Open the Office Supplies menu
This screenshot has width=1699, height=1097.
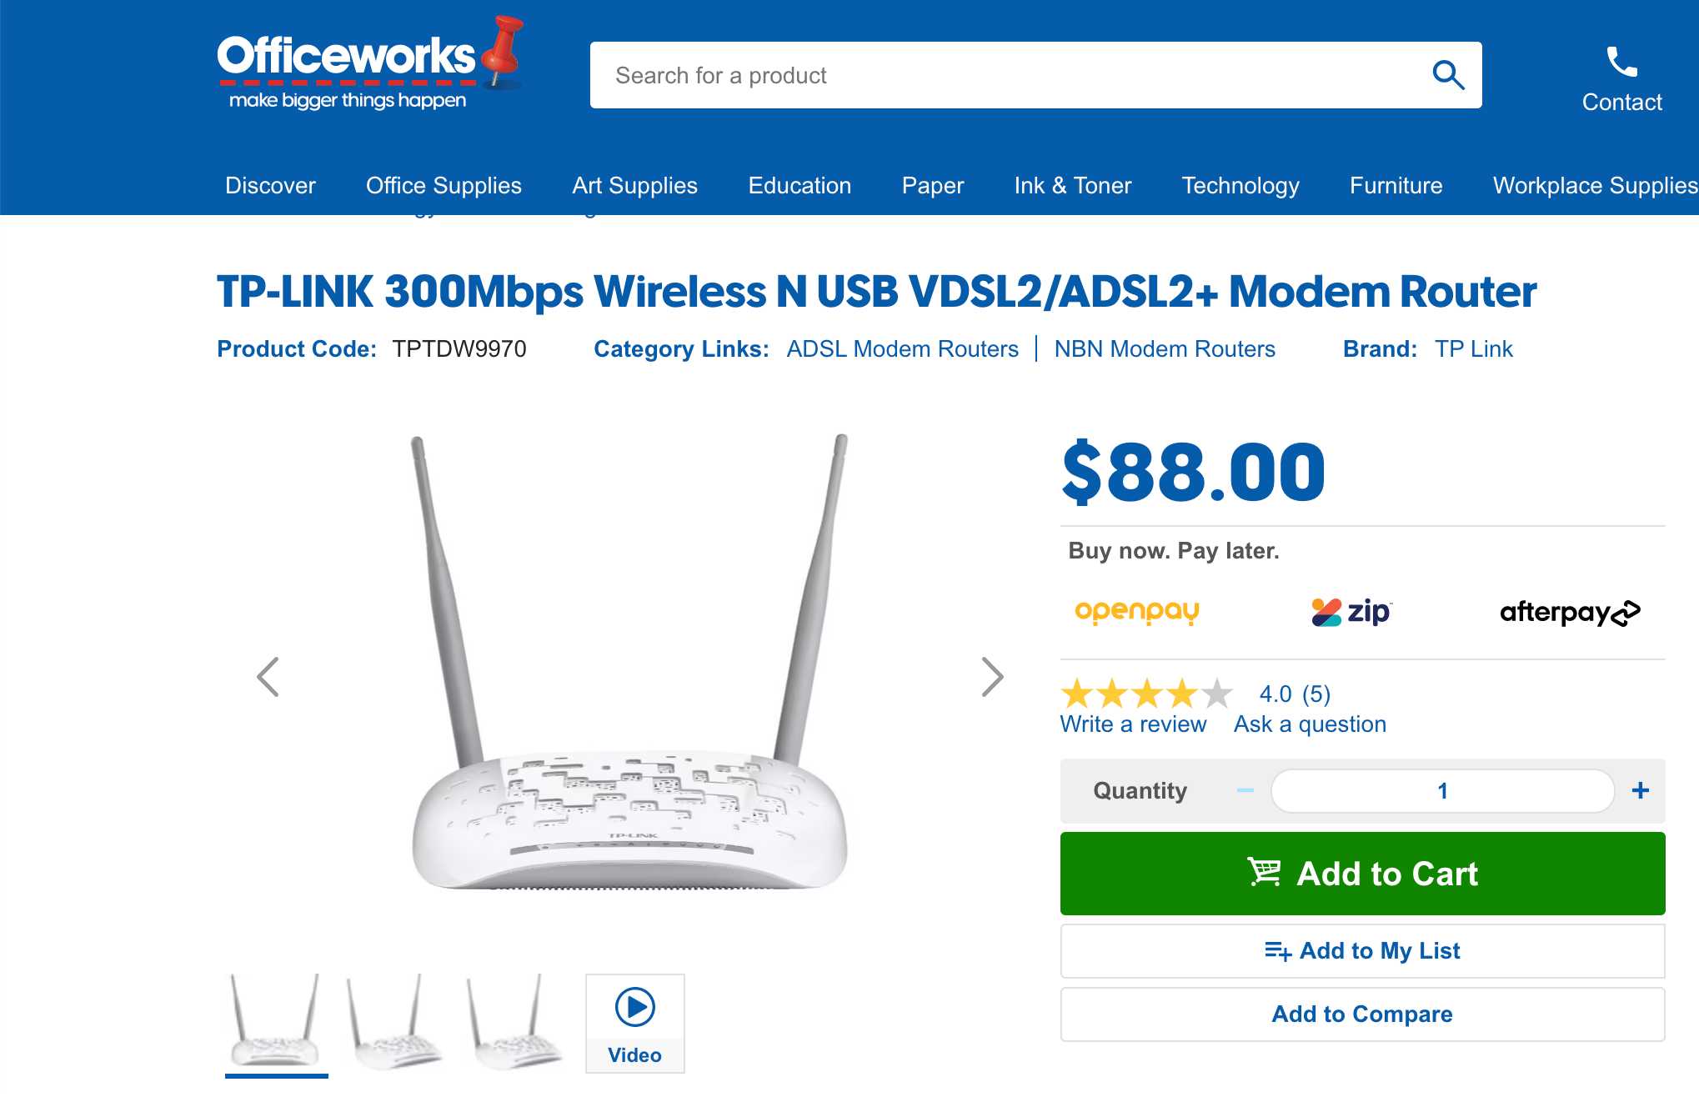point(444,185)
